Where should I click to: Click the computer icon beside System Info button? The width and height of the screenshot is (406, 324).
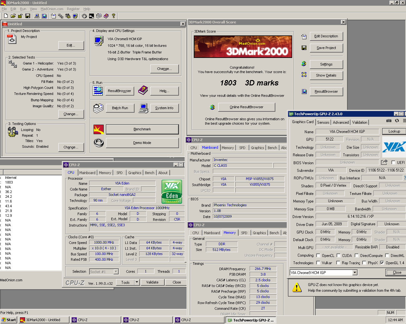point(143,108)
